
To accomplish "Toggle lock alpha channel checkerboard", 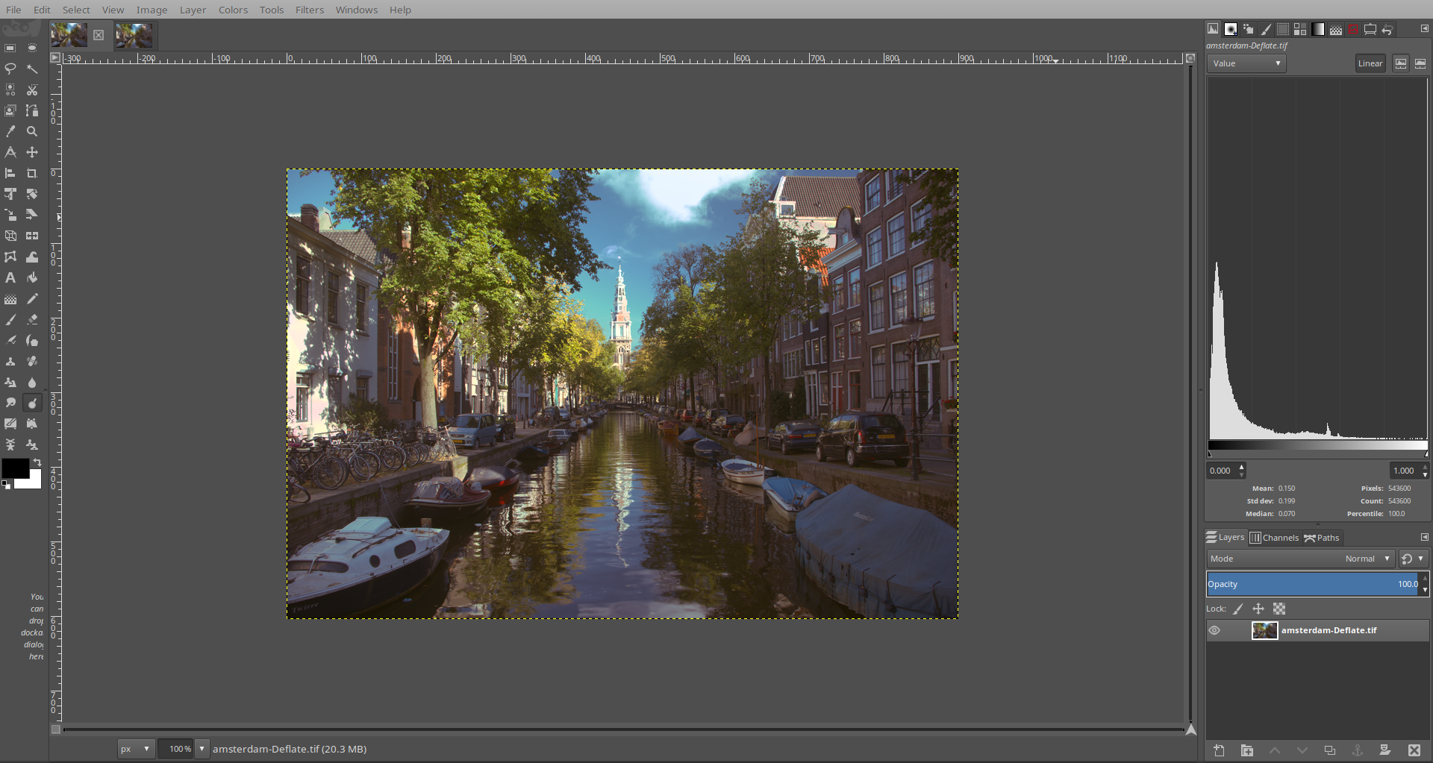I will click(1279, 609).
